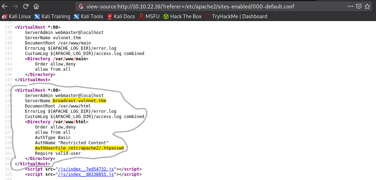The width and height of the screenshot is (376, 180).
Task: Click the browser back arrow
Action: (5, 6)
